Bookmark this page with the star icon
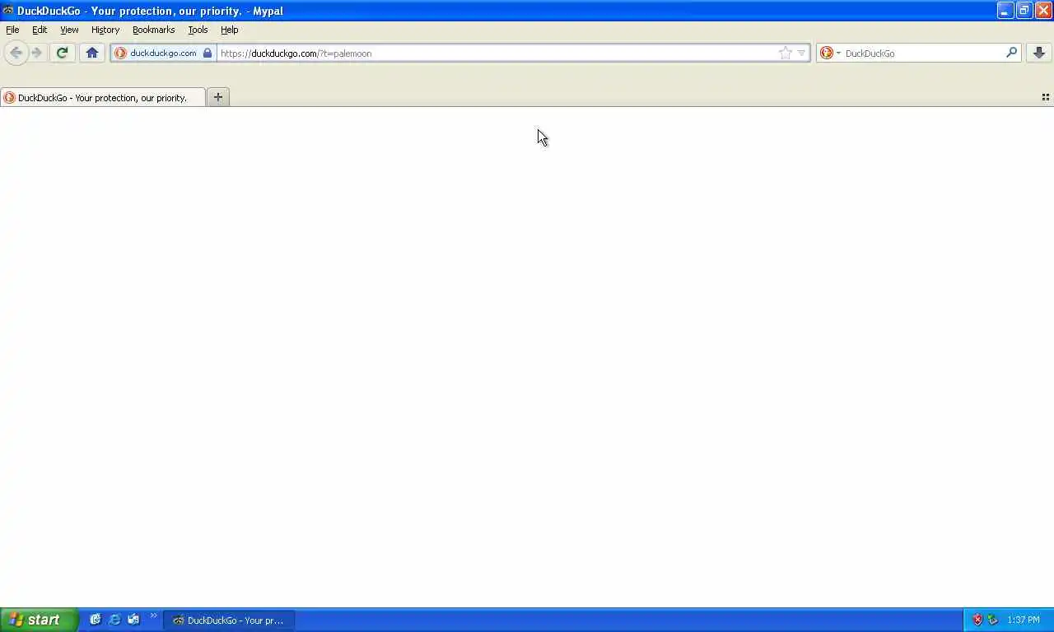Screen dimensions: 1054x632 (785, 53)
